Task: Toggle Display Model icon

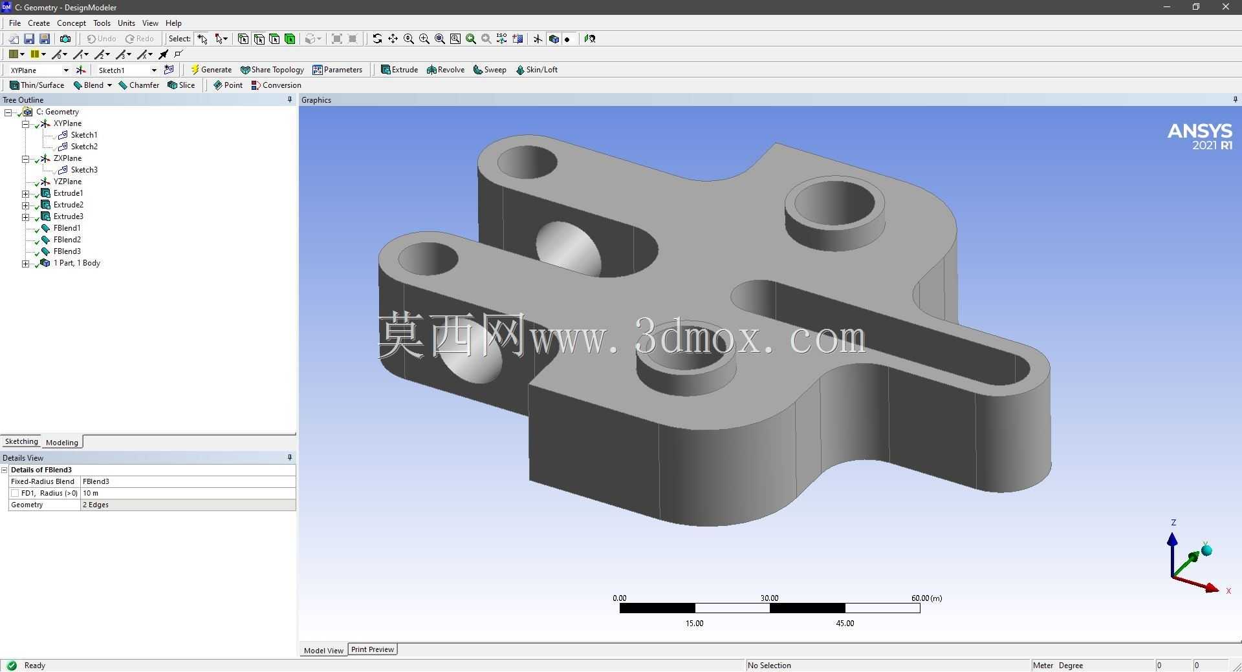Action: [554, 39]
